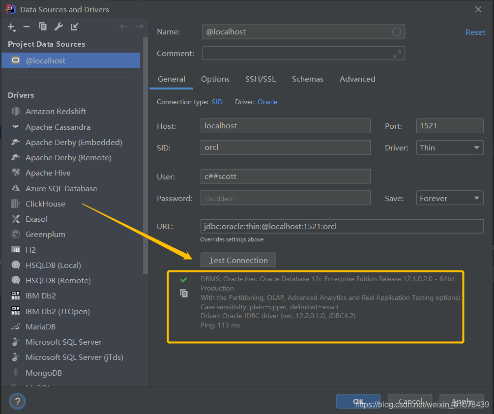
Task: Focus the Password input field
Action: tap(286, 198)
